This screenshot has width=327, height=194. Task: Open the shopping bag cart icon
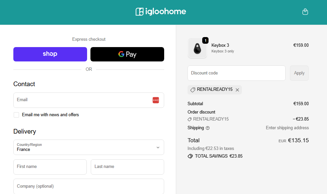(305, 12)
